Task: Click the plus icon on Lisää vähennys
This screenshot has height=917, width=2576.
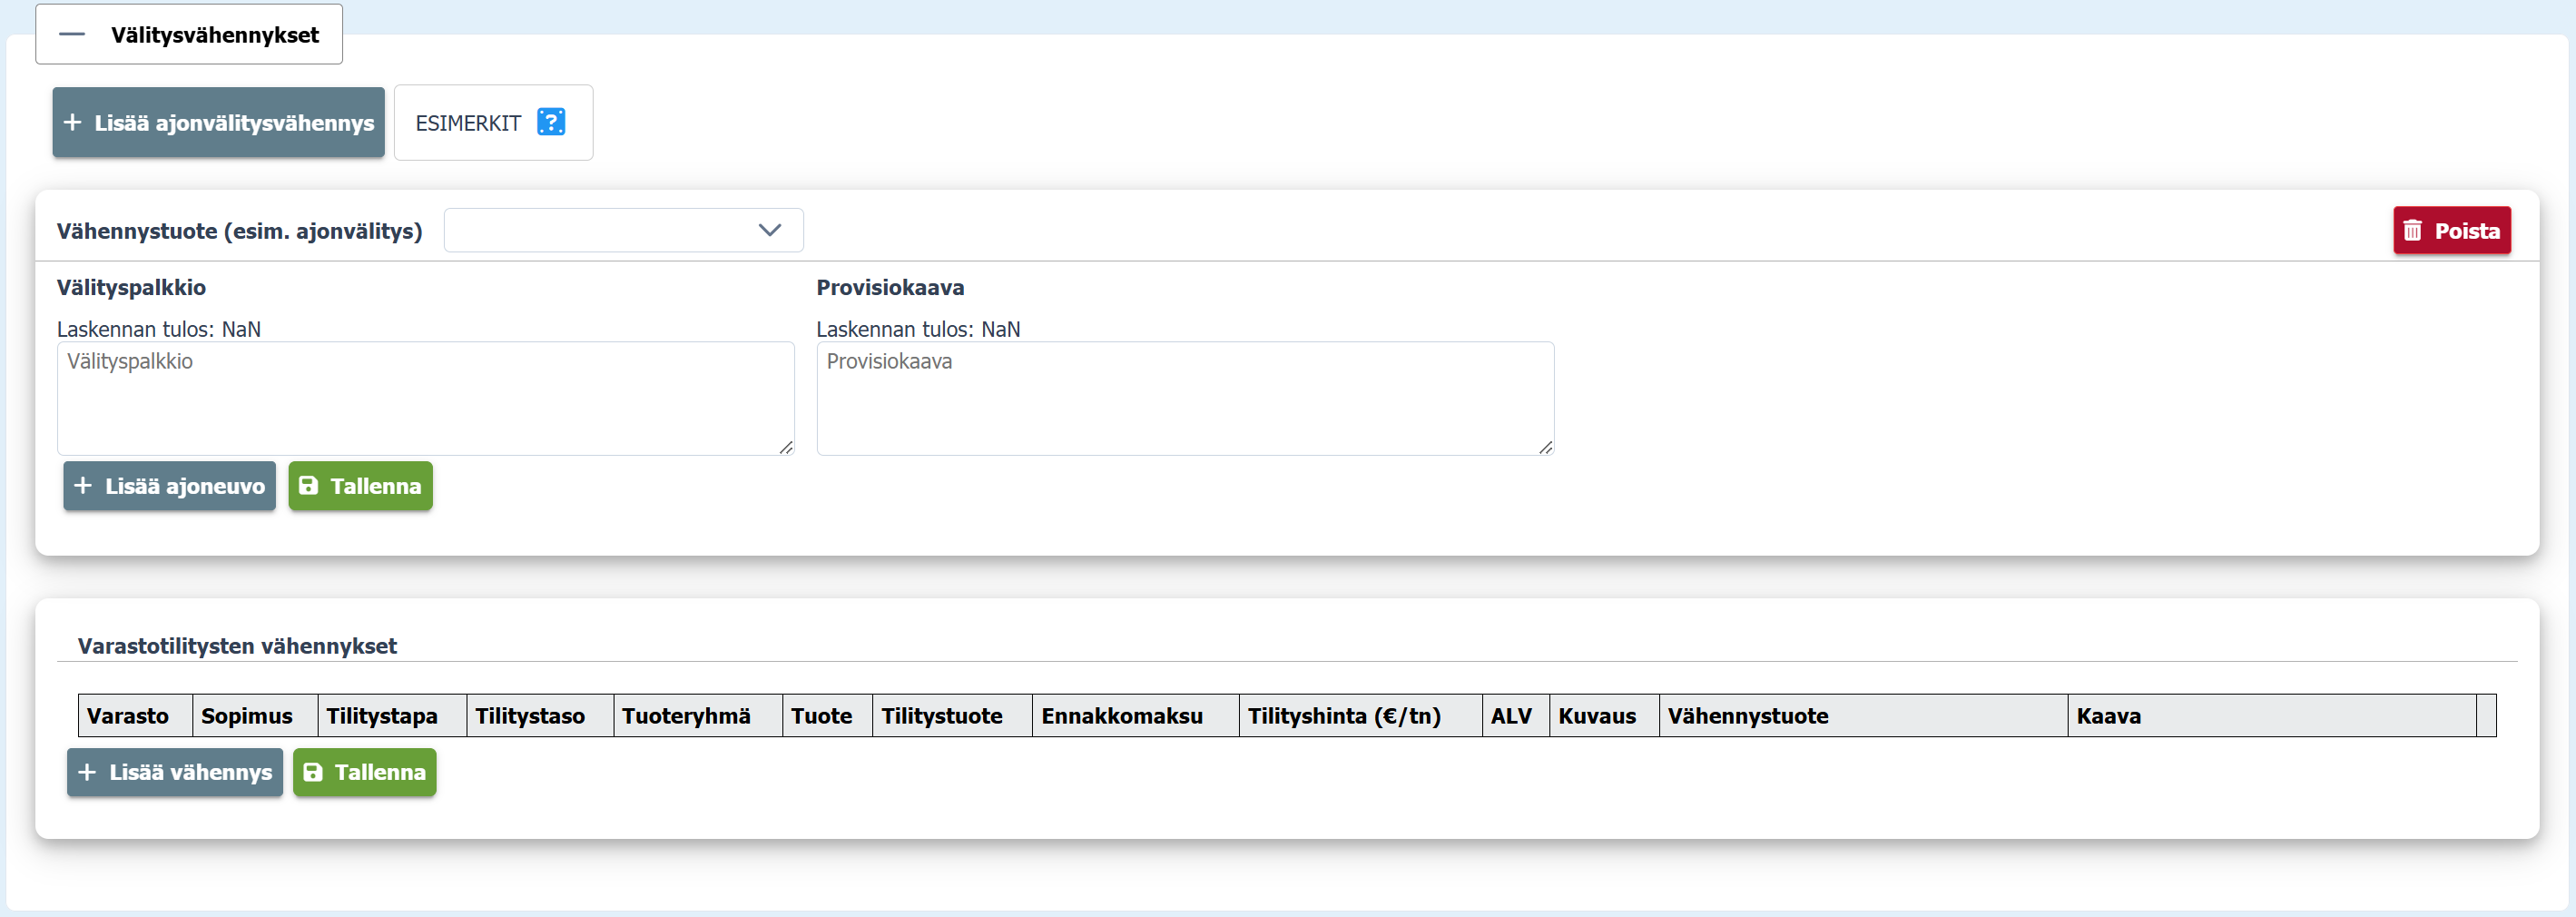Action: pos(87,772)
